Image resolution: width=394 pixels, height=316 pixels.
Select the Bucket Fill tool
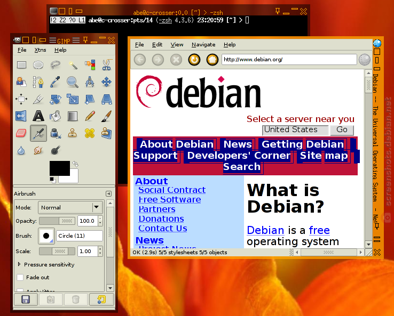pos(56,116)
